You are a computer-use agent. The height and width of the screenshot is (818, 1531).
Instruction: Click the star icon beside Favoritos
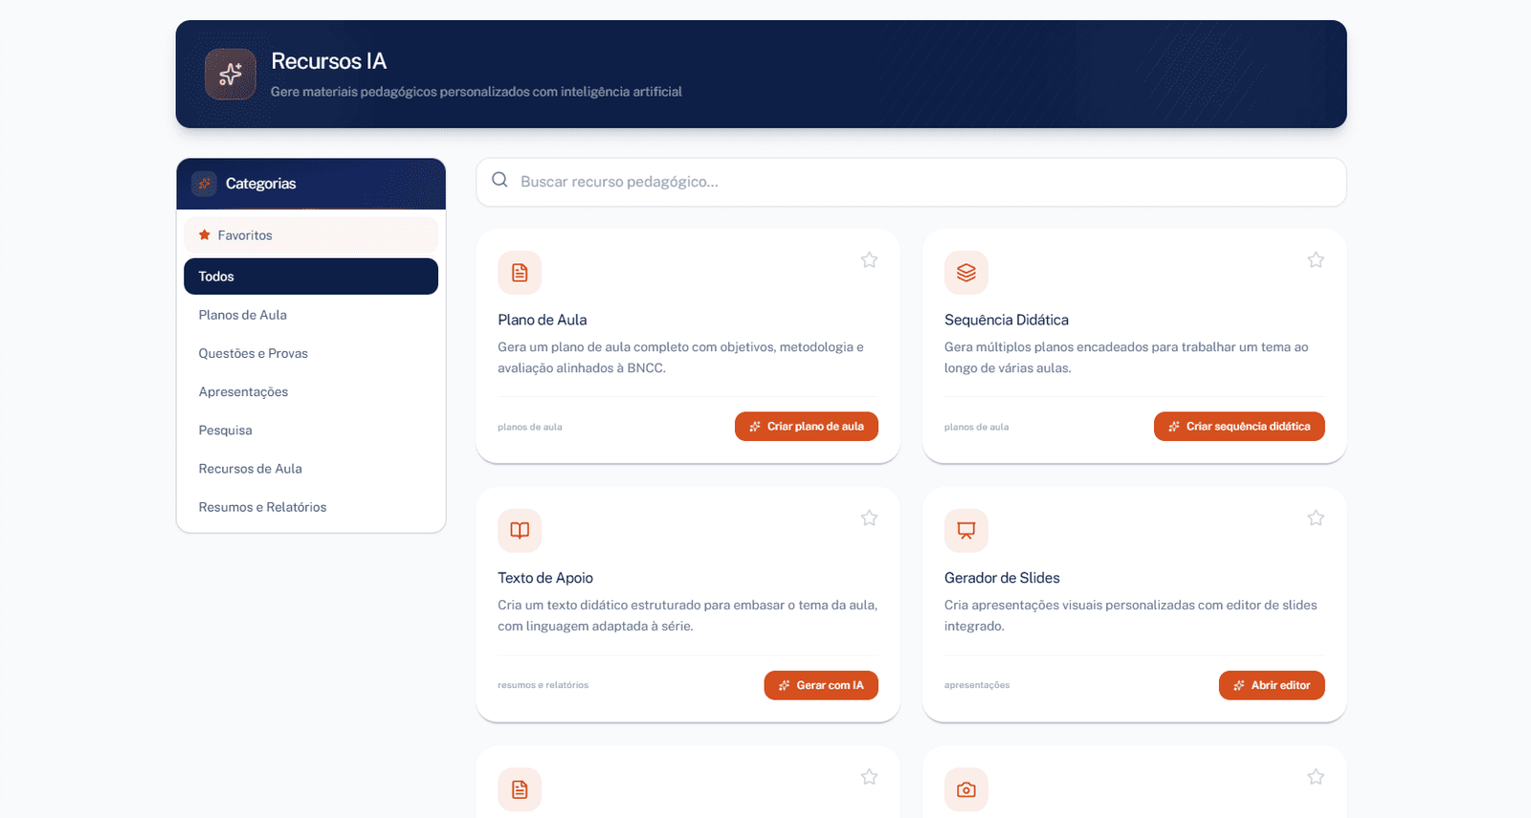click(204, 235)
